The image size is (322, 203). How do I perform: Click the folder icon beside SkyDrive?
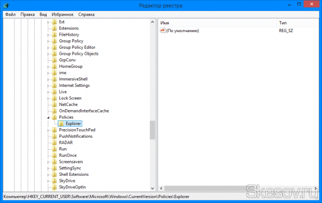(x=54, y=180)
